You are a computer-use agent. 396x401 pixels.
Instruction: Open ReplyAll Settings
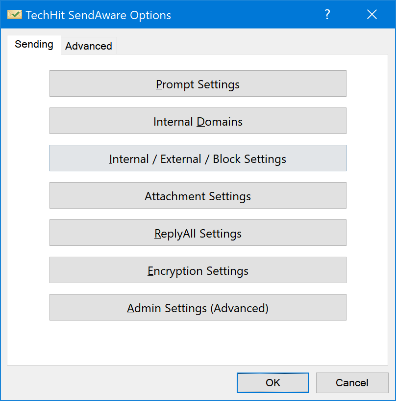(198, 233)
